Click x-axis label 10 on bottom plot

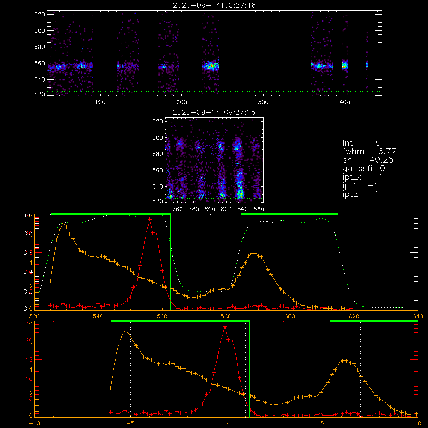click(418, 424)
